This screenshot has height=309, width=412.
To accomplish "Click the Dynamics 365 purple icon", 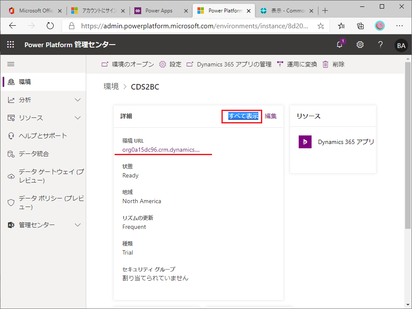I will coord(305,142).
